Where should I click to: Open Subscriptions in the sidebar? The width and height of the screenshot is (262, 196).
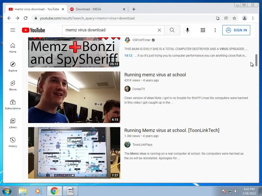tap(13, 104)
